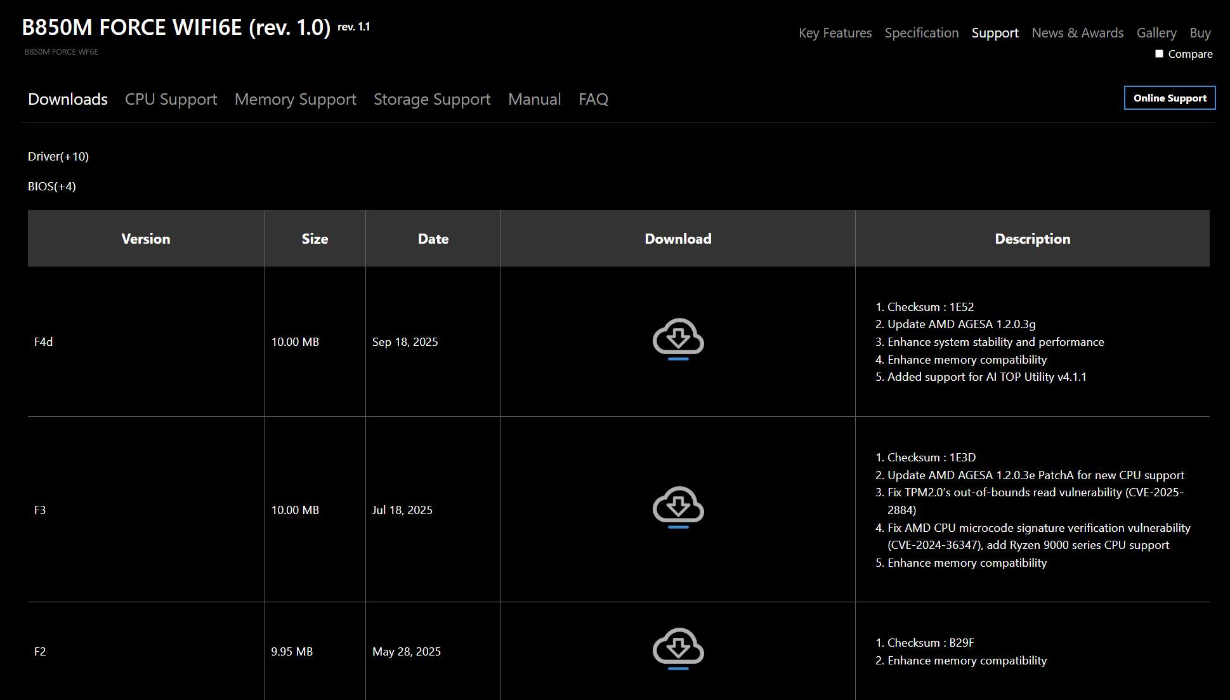Tick the Compare checkbox

(x=1159, y=54)
